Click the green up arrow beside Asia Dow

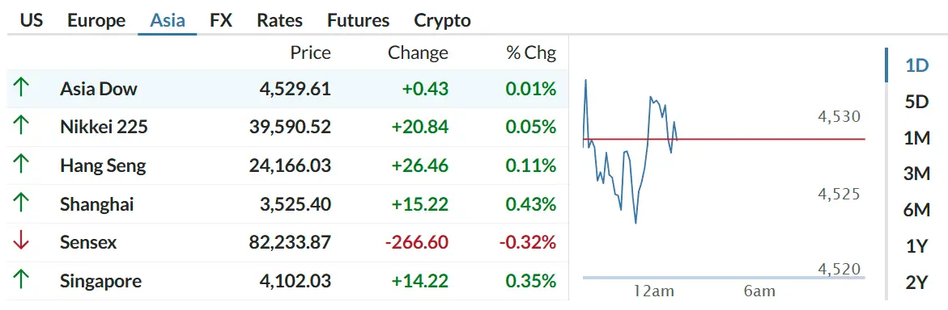point(20,89)
